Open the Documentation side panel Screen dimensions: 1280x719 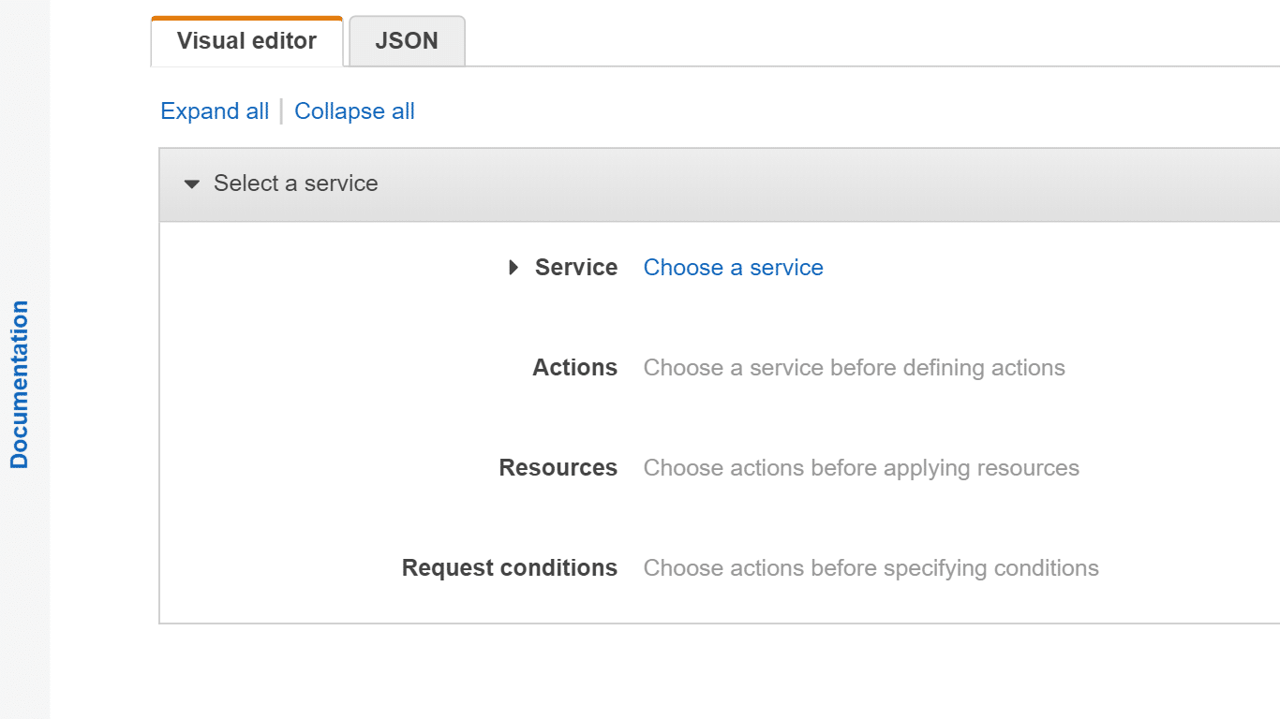(20, 384)
